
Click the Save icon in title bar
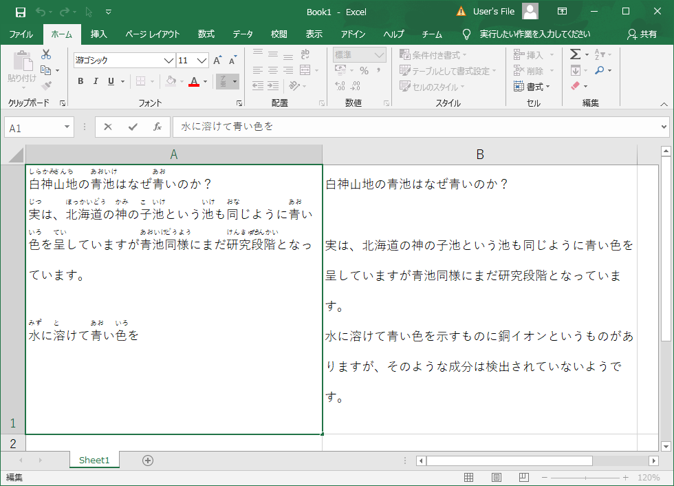pyautogui.click(x=20, y=12)
